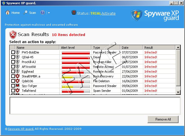Open the dropdown arrow beside help icon
The height and width of the screenshot is (136, 185).
(49, 13)
